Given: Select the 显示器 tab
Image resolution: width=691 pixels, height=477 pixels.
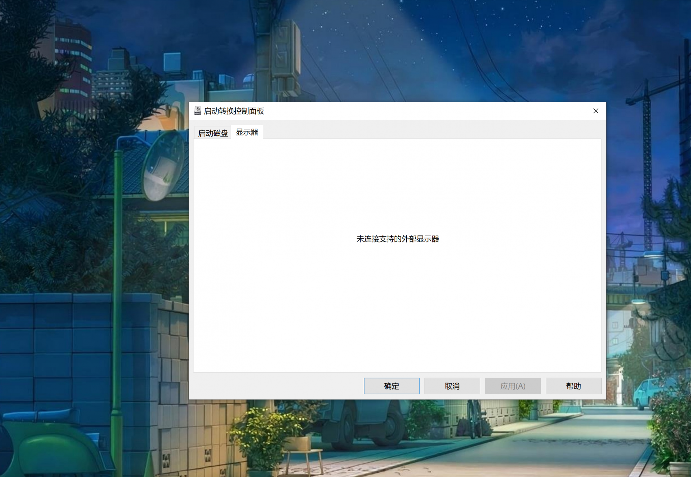Looking at the screenshot, I should click(x=247, y=132).
